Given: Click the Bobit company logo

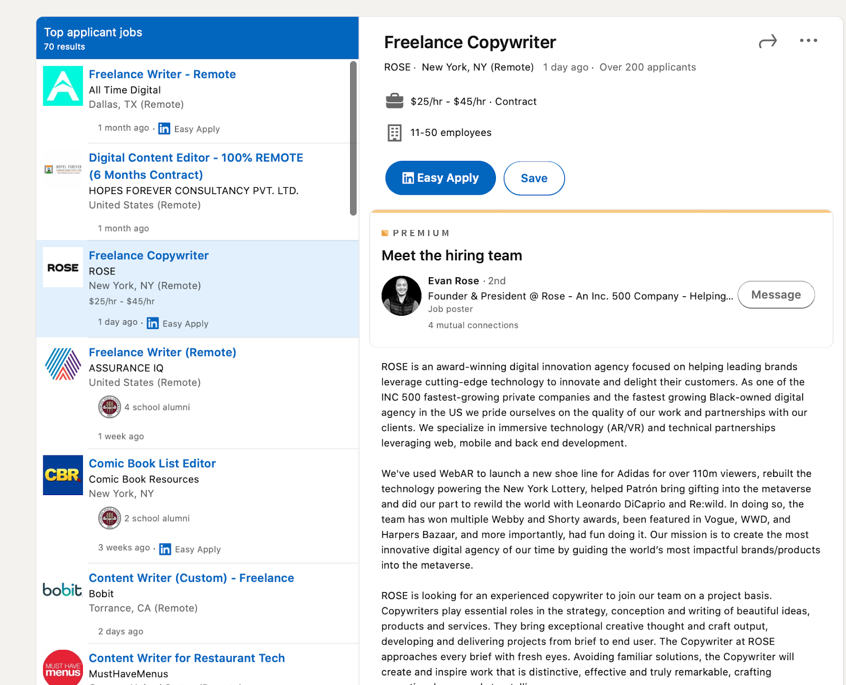Looking at the screenshot, I should (x=63, y=590).
